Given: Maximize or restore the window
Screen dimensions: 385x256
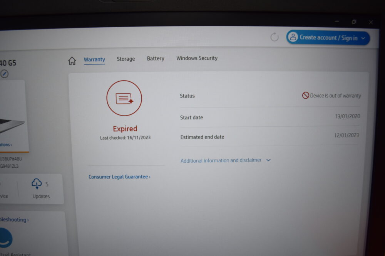Looking at the screenshot, I should [354, 22].
